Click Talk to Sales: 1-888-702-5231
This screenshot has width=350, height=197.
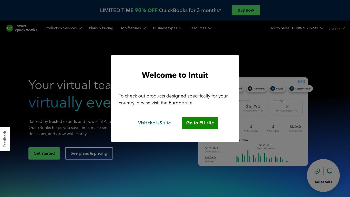click(293, 28)
